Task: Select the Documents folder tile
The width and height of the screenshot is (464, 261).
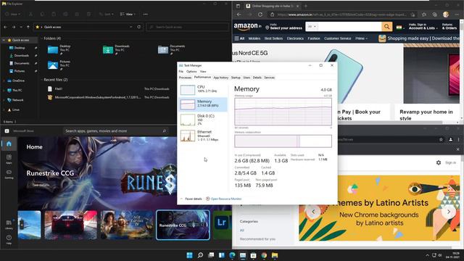Action: [172, 49]
